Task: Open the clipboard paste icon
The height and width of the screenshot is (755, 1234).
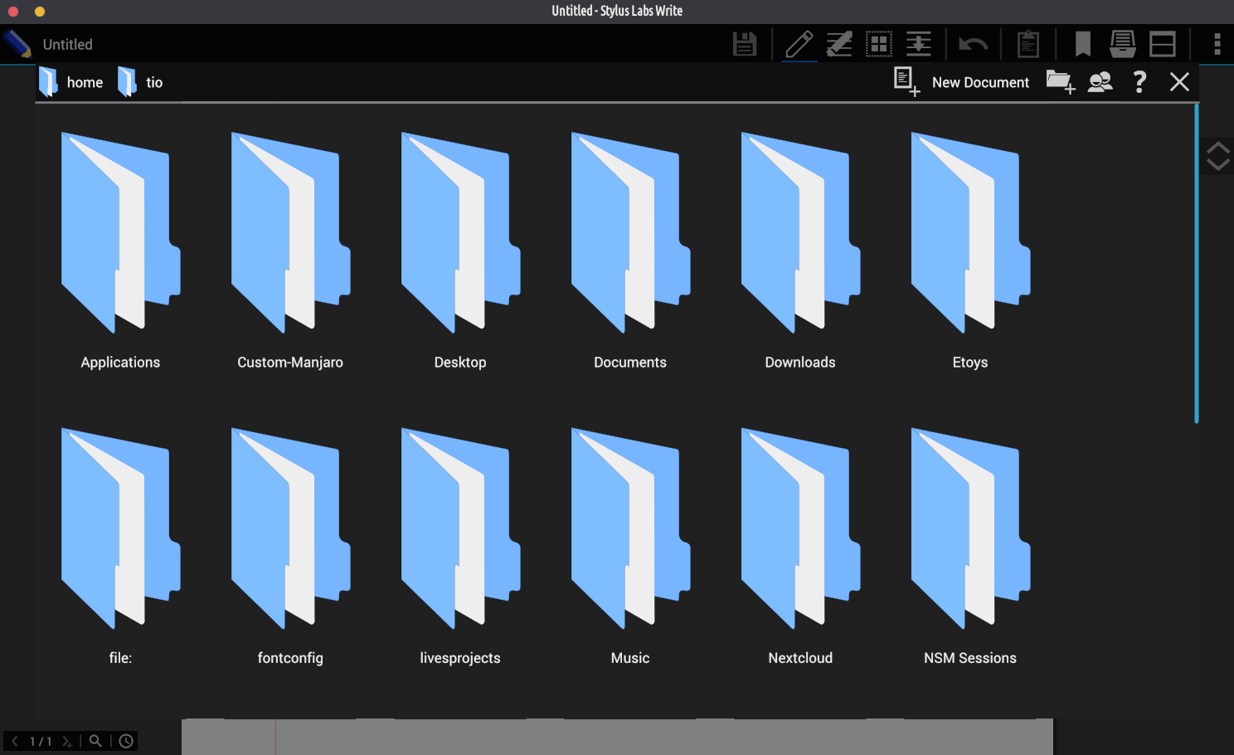Action: point(1028,44)
